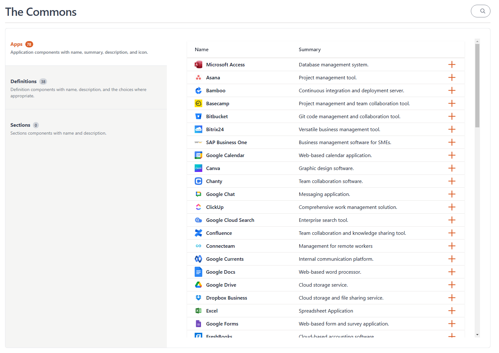The image size is (499, 353).
Task: Add Bitrix24 using the plus button
Action: point(452,129)
